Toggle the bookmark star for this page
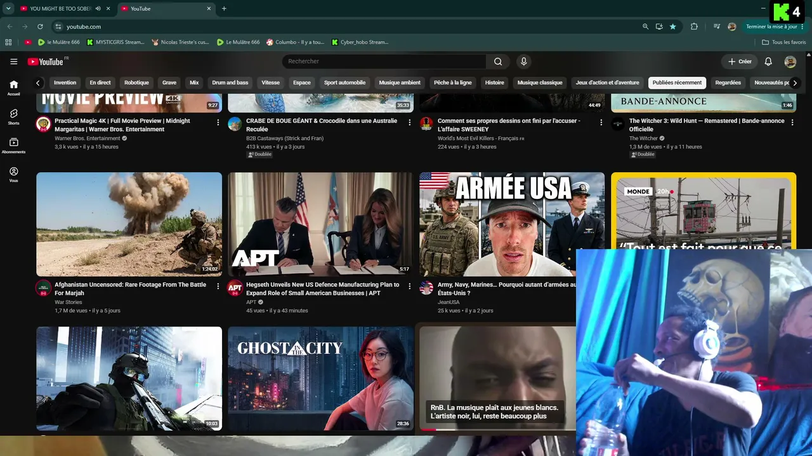 pyautogui.click(x=673, y=27)
